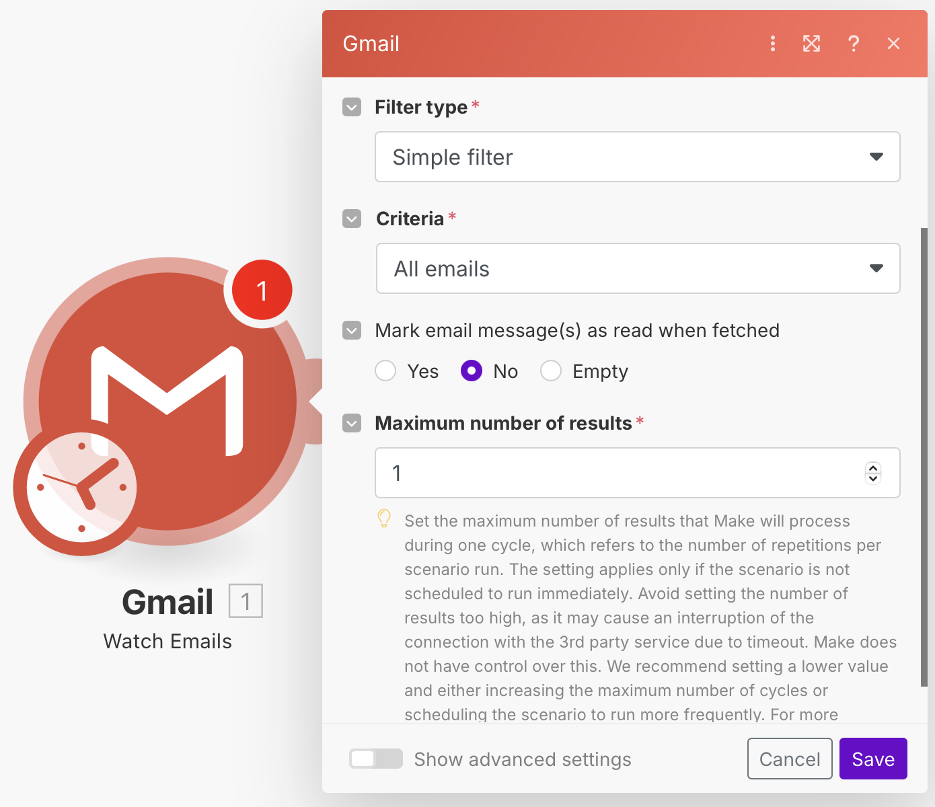Select the Empty radio option
The image size is (935, 807).
(x=551, y=371)
